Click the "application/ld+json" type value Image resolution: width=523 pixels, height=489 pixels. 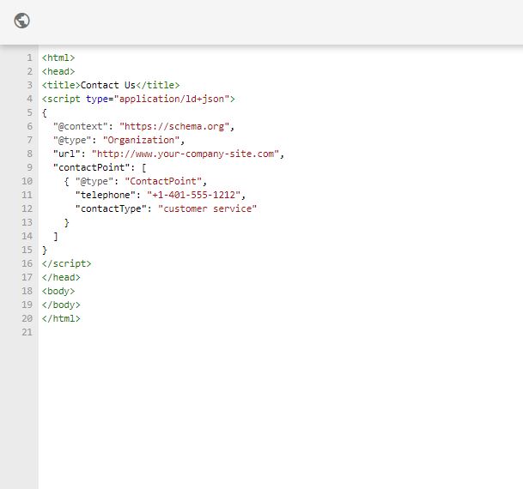coord(172,99)
